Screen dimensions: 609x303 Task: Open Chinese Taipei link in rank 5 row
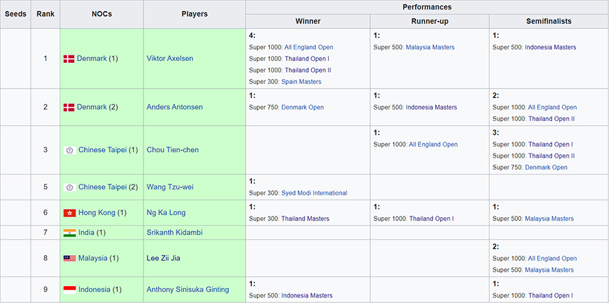(103, 187)
